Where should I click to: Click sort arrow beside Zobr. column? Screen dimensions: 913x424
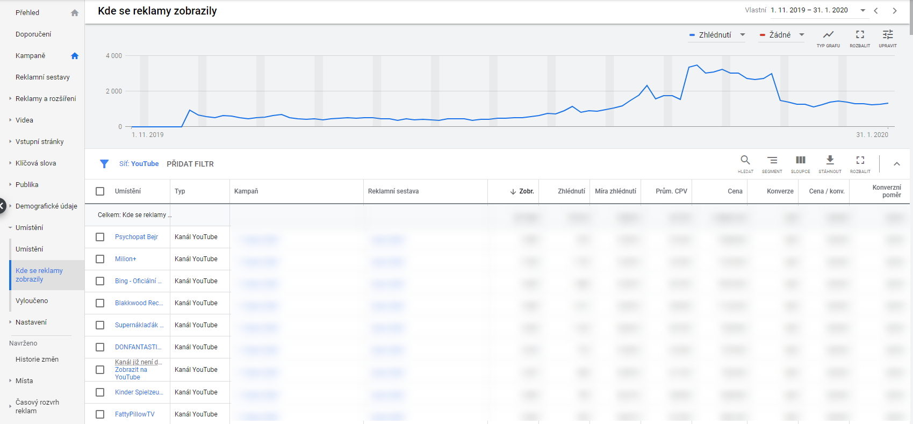tap(513, 191)
